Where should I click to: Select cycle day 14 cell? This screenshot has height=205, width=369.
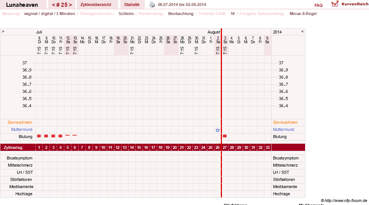point(132,147)
